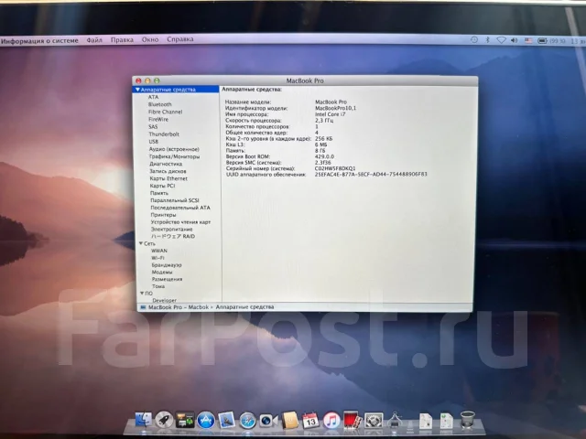Select Устройство чтения карт in sidebar
The width and height of the screenshot is (586, 439).
[x=180, y=222]
